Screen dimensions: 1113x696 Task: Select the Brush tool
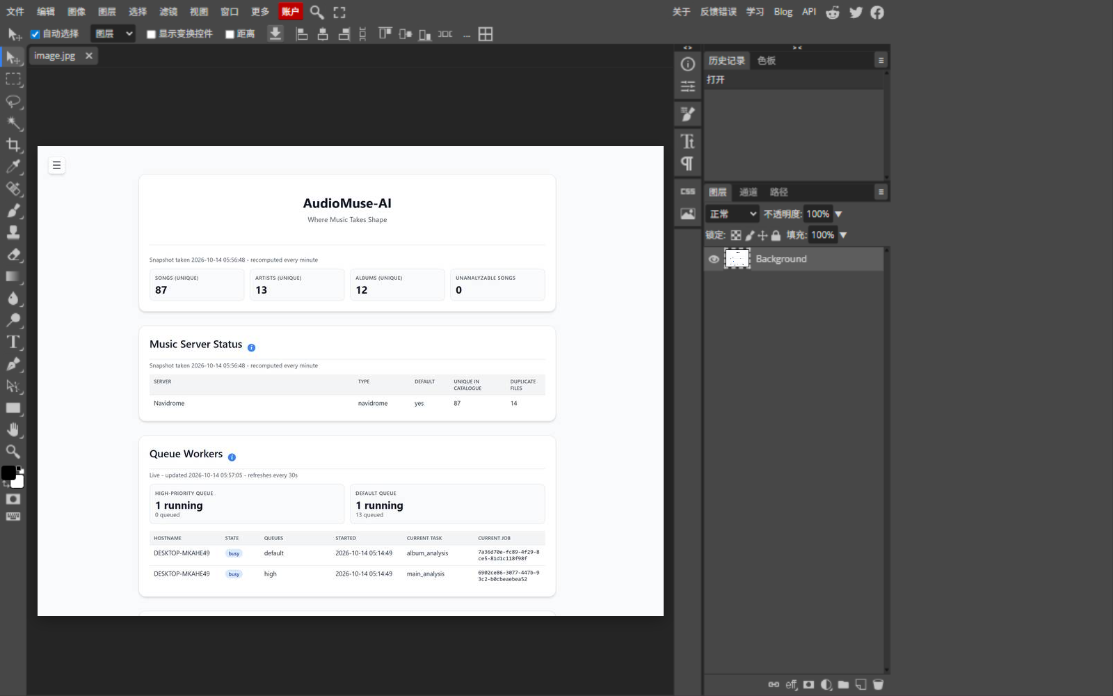[13, 210]
